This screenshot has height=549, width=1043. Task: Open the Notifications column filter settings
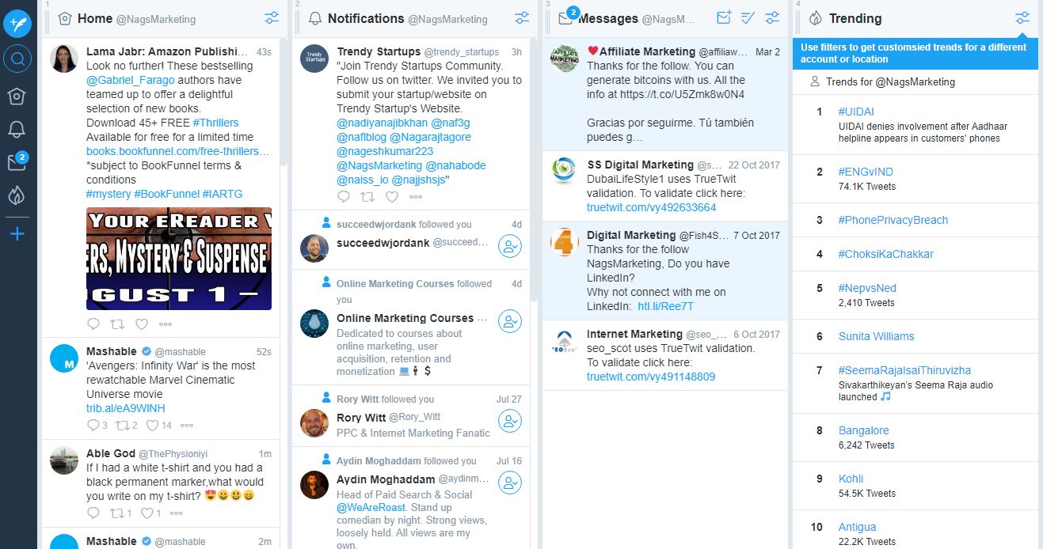click(522, 18)
